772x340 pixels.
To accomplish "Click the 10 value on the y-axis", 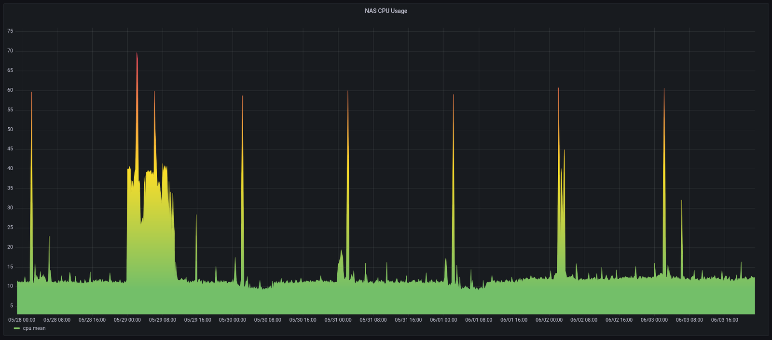I will [10, 286].
